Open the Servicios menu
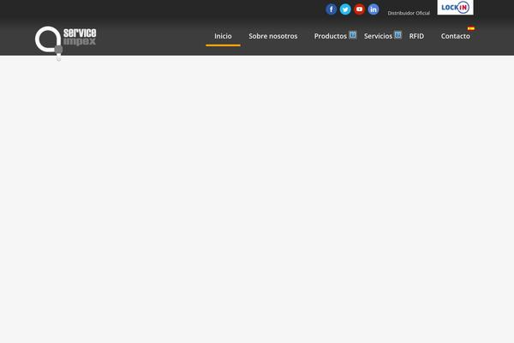The height and width of the screenshot is (343, 514). pos(378,36)
